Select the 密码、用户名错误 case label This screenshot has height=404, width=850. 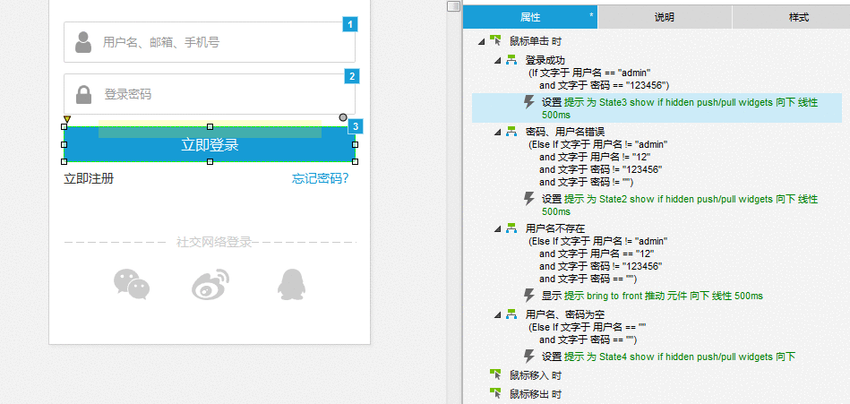click(565, 132)
